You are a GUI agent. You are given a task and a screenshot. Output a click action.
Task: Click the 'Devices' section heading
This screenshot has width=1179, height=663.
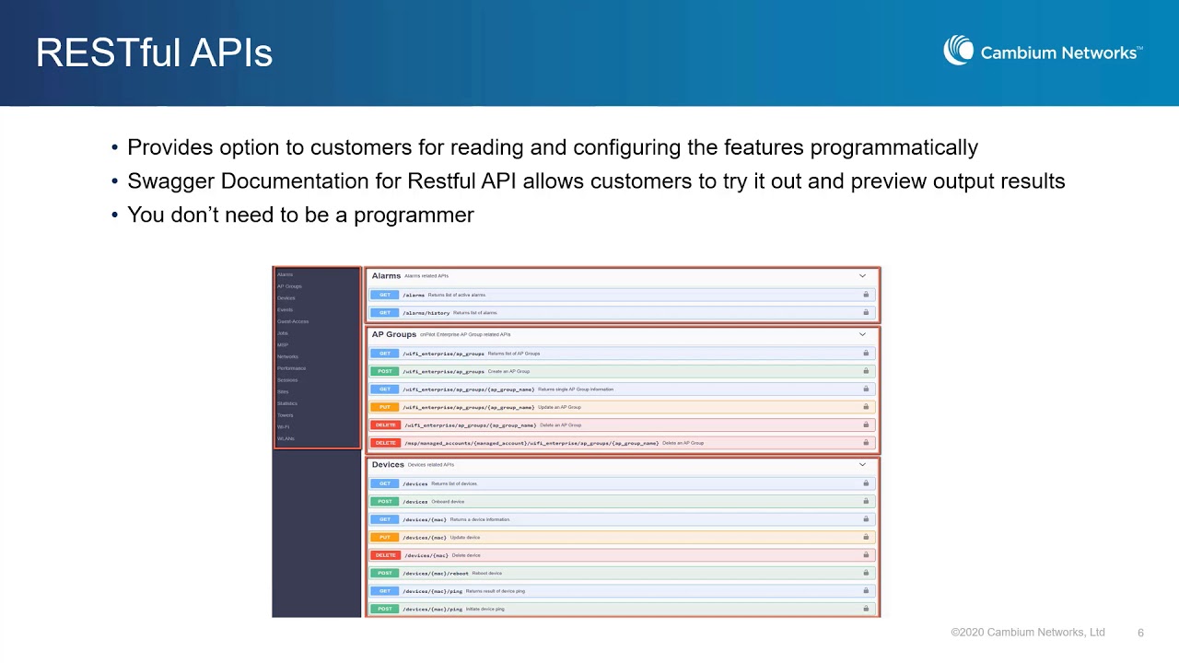[388, 465]
